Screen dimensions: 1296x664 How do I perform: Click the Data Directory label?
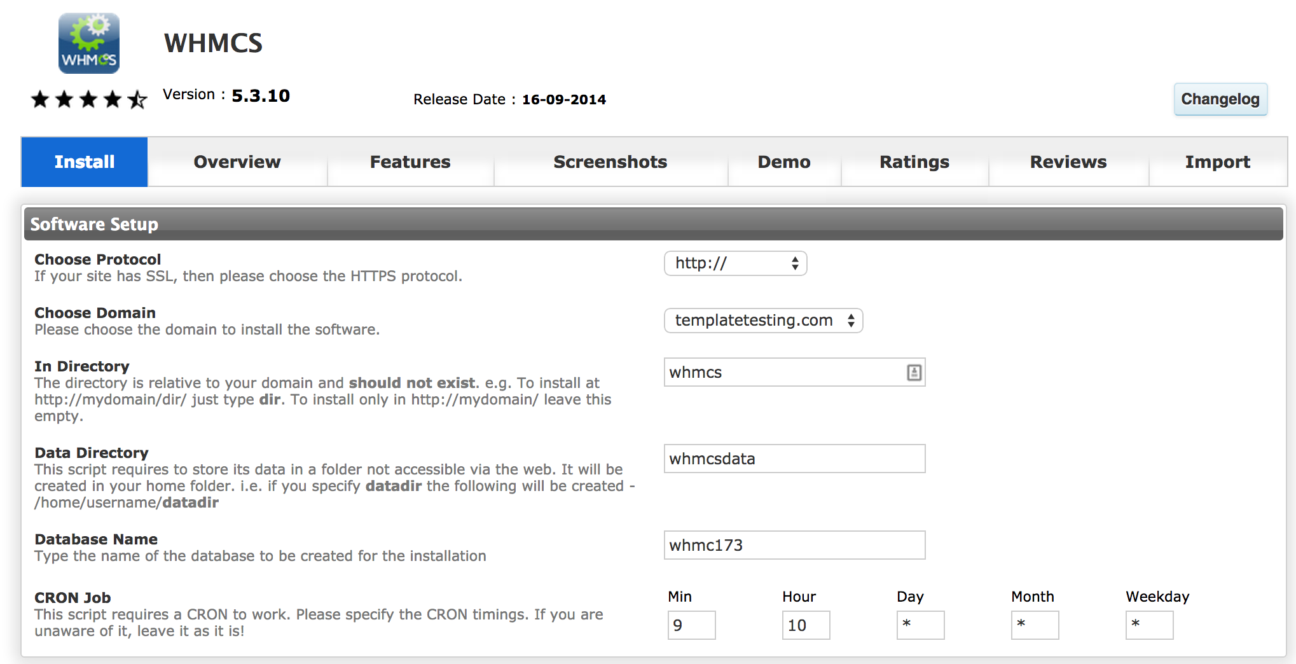pyautogui.click(x=91, y=453)
